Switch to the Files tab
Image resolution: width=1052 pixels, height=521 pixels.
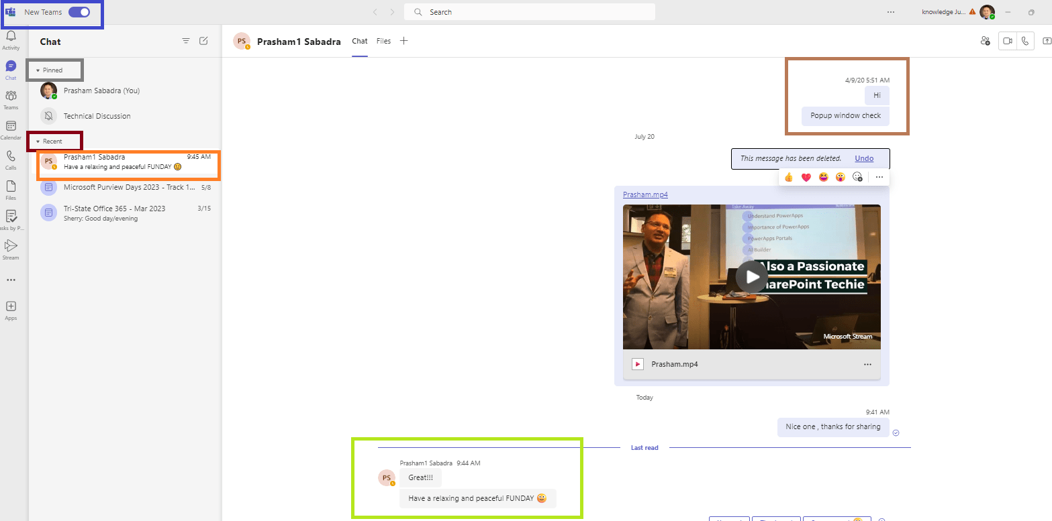(383, 41)
